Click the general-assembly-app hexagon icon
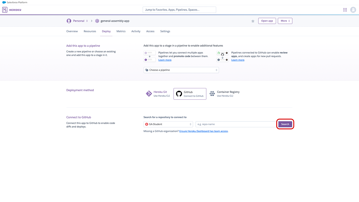359x202 pixels. (97, 21)
